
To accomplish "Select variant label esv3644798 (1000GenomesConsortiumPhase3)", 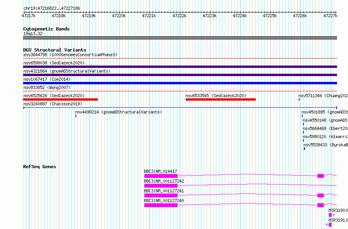I will pos(70,55).
